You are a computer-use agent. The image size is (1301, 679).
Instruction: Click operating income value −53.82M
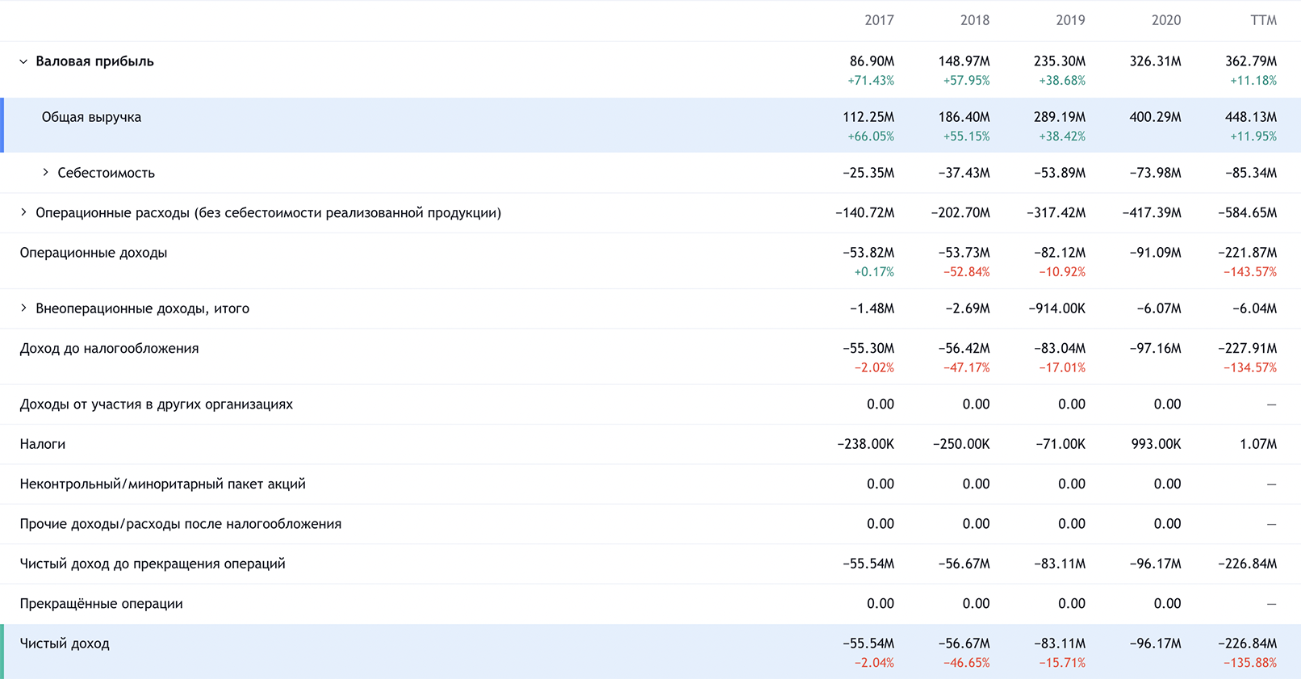coord(868,253)
